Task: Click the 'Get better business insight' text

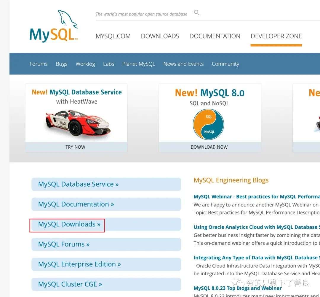Action: (x=257, y=235)
